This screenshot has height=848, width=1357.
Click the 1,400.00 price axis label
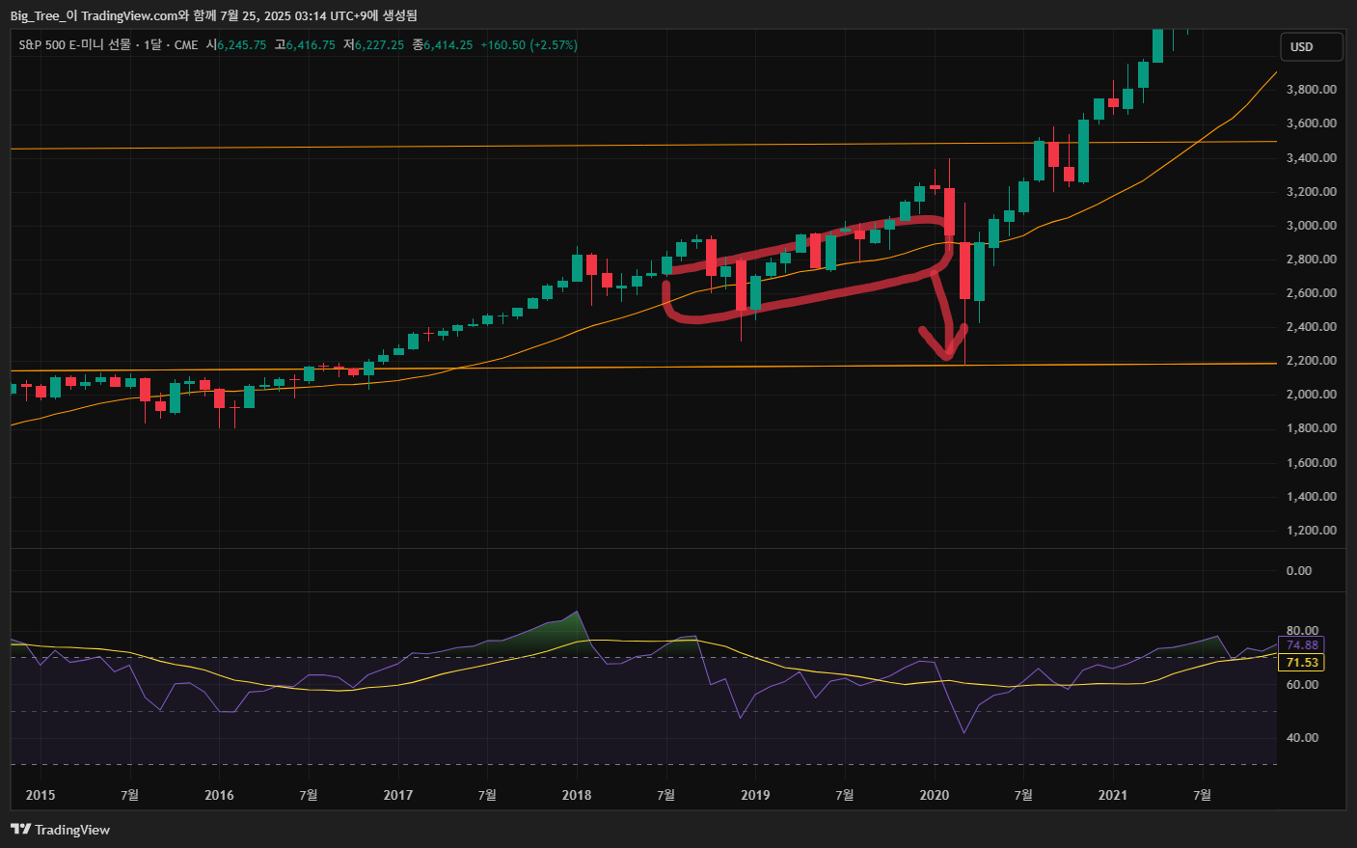click(x=1312, y=496)
